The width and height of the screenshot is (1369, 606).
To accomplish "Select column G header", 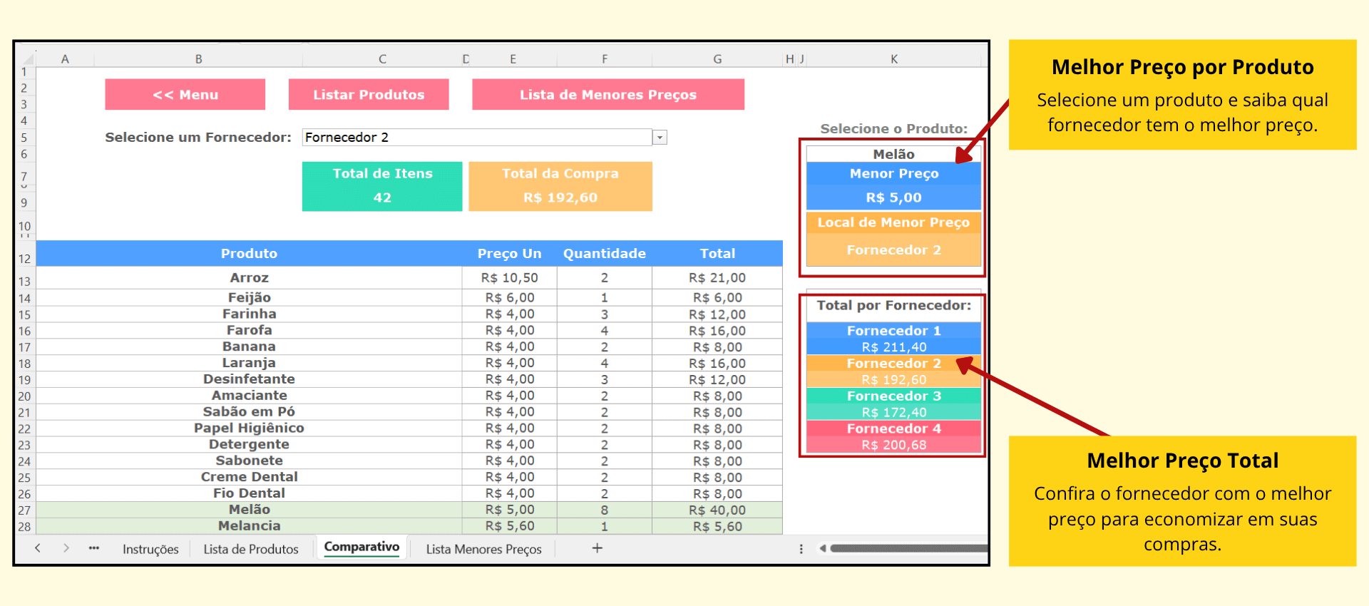I will 717,59.
